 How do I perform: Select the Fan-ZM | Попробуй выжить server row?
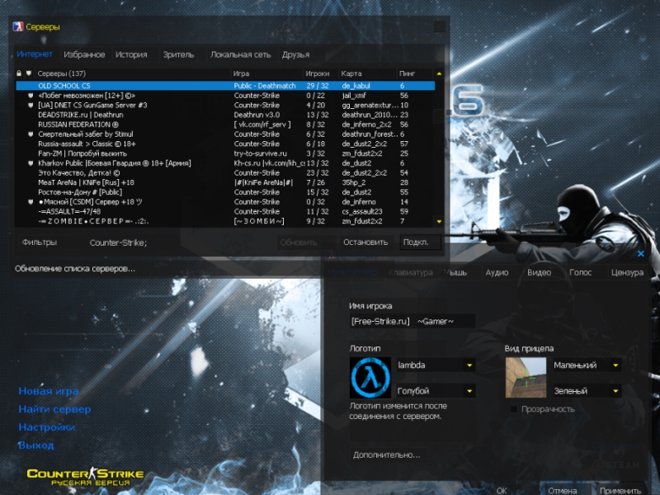click(x=225, y=153)
